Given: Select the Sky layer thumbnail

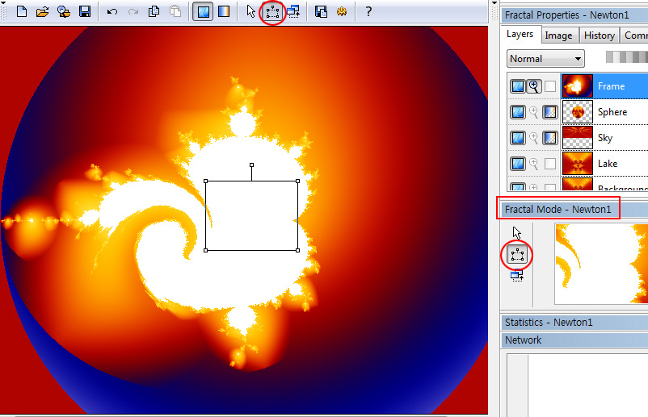Looking at the screenshot, I should point(578,137).
